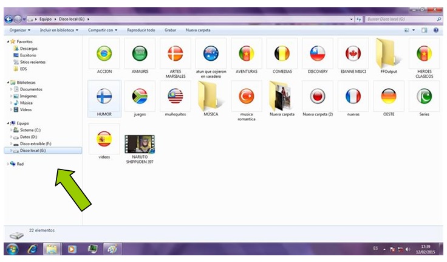
Task: Open the COMEDIAS folder with Belgium flag icon
Action: click(282, 54)
